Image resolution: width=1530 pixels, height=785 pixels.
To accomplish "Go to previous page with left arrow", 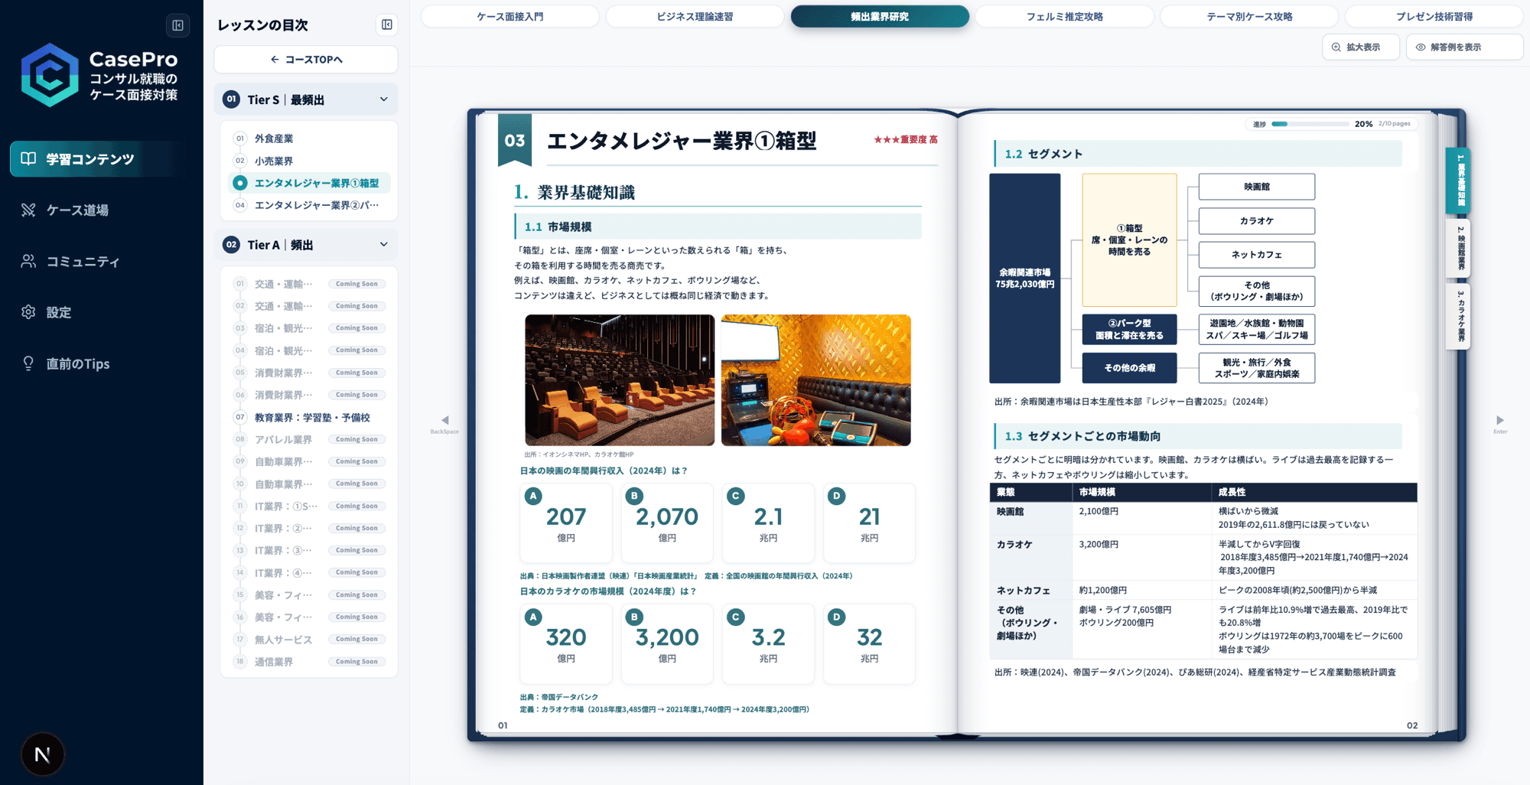I will (x=445, y=420).
